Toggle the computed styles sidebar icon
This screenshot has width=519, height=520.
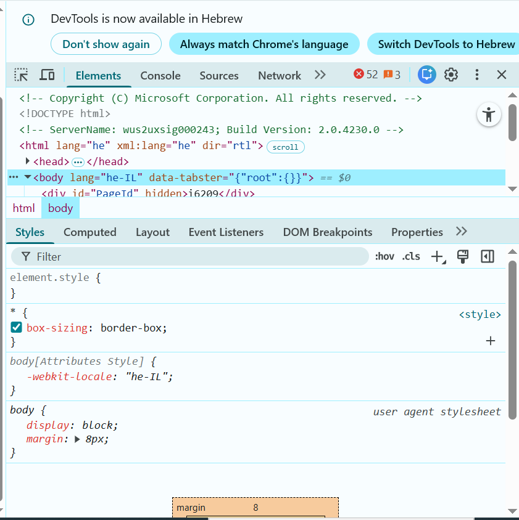click(488, 256)
